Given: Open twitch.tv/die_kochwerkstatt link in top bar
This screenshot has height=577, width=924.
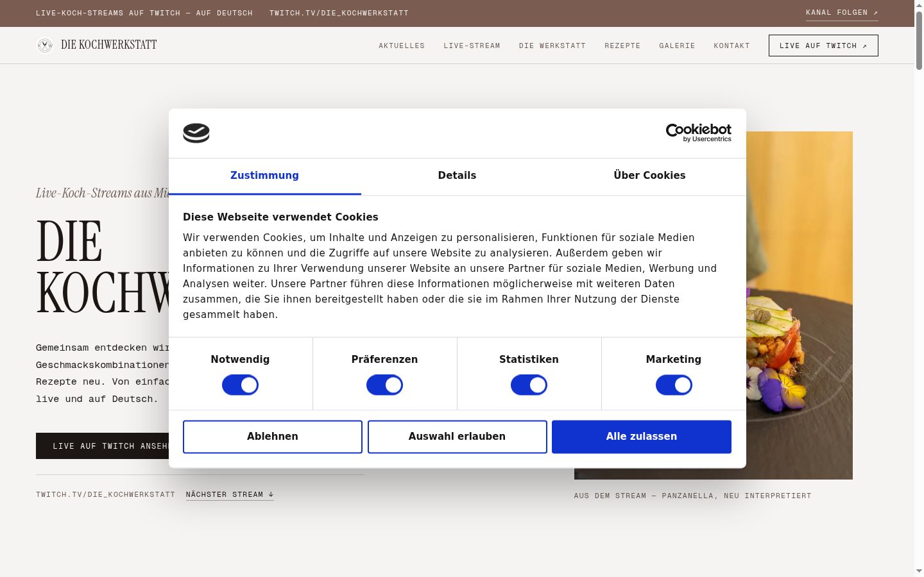Looking at the screenshot, I should (339, 13).
